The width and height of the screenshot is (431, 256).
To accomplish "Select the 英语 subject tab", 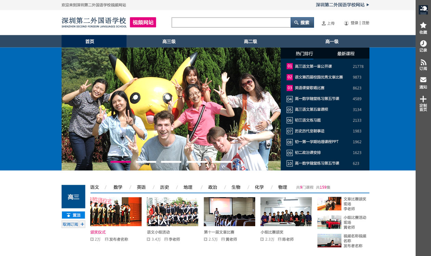I will pos(141,187).
